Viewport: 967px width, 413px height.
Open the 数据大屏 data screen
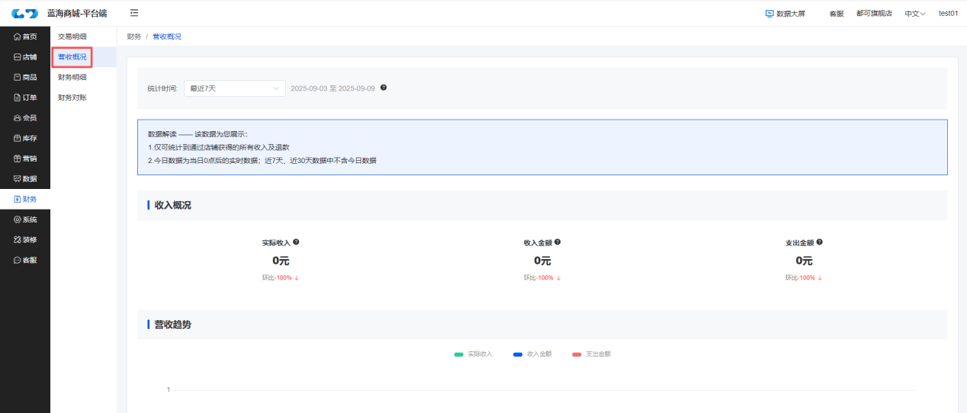point(785,14)
